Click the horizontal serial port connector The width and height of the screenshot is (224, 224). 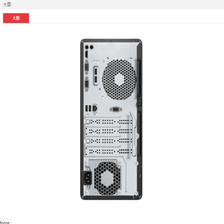(x=116, y=109)
